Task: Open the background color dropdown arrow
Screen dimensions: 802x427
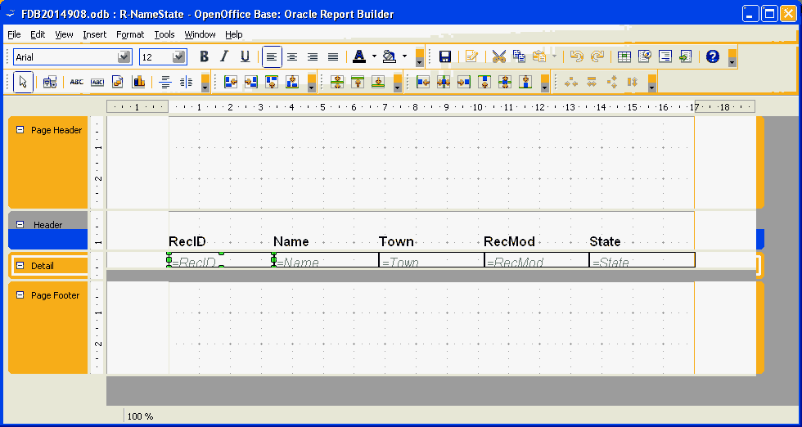Action: [x=404, y=56]
